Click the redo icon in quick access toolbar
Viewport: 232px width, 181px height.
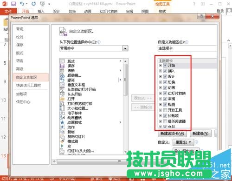coord(33,4)
